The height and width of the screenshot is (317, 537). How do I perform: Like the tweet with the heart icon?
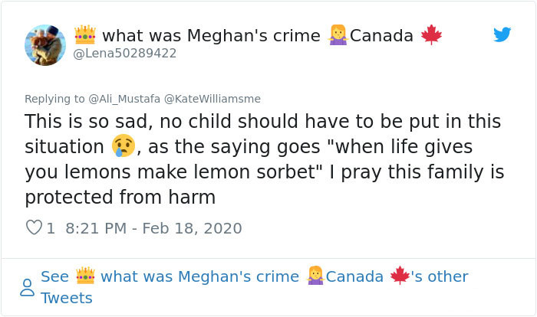point(34,228)
